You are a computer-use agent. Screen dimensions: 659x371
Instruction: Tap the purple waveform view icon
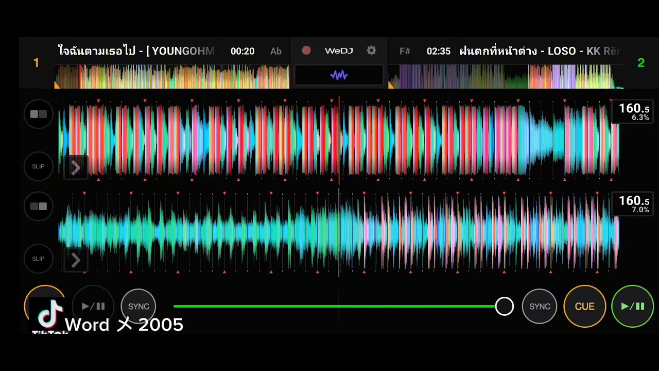click(x=339, y=76)
